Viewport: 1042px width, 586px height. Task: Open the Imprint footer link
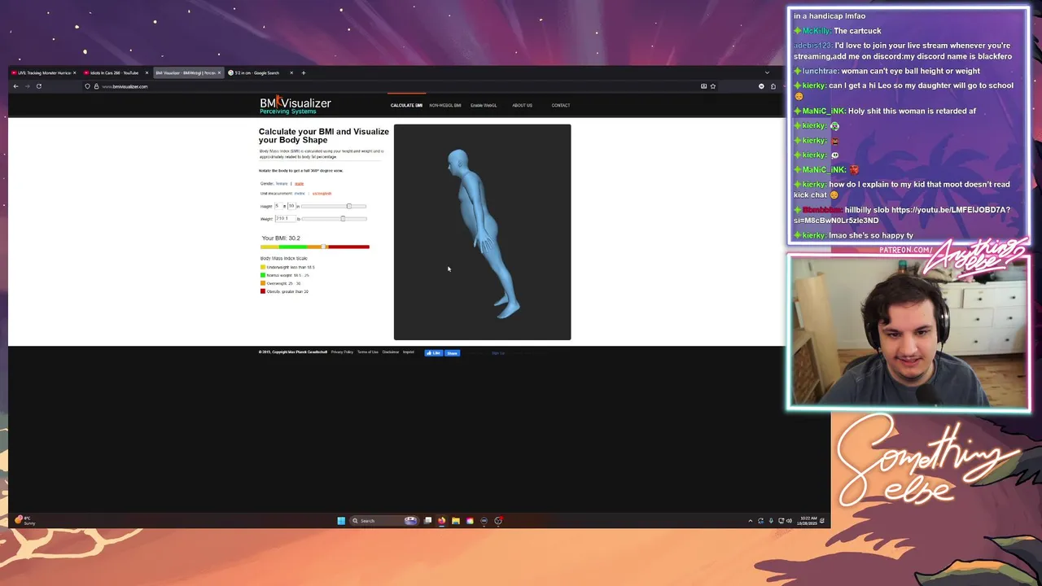click(x=409, y=352)
